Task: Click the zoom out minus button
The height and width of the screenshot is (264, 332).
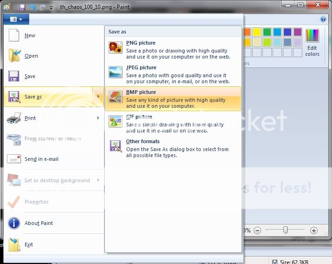Action: click(257, 230)
